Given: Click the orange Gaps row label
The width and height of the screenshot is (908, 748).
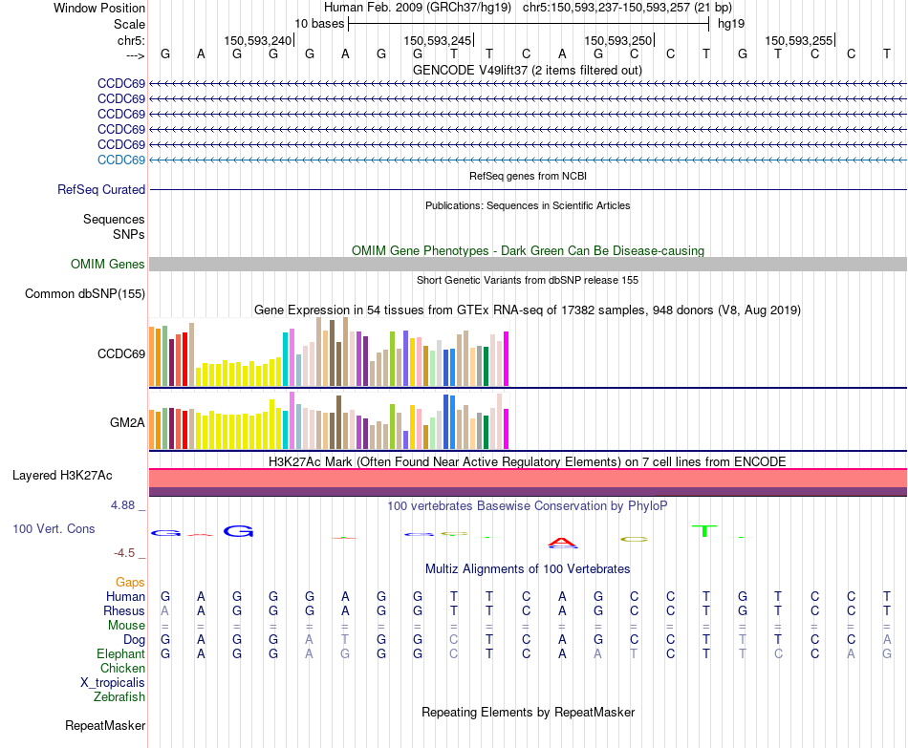Looking at the screenshot, I should coord(130,582).
